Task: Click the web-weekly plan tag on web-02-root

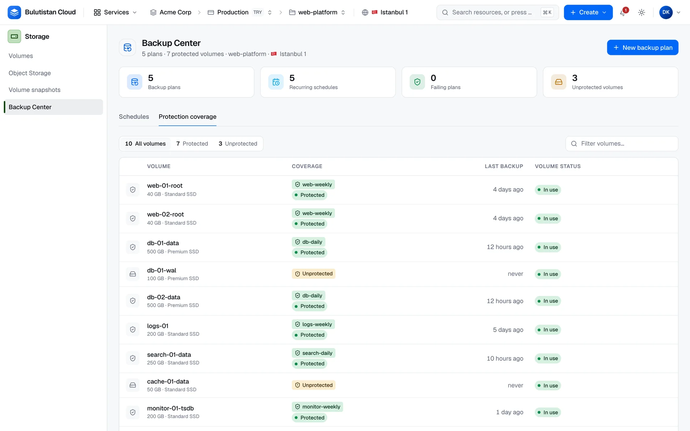Action: (313, 213)
